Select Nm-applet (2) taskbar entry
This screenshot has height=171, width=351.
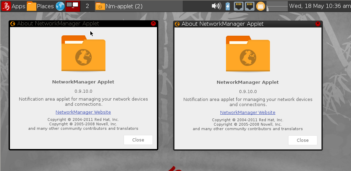[x=119, y=6]
